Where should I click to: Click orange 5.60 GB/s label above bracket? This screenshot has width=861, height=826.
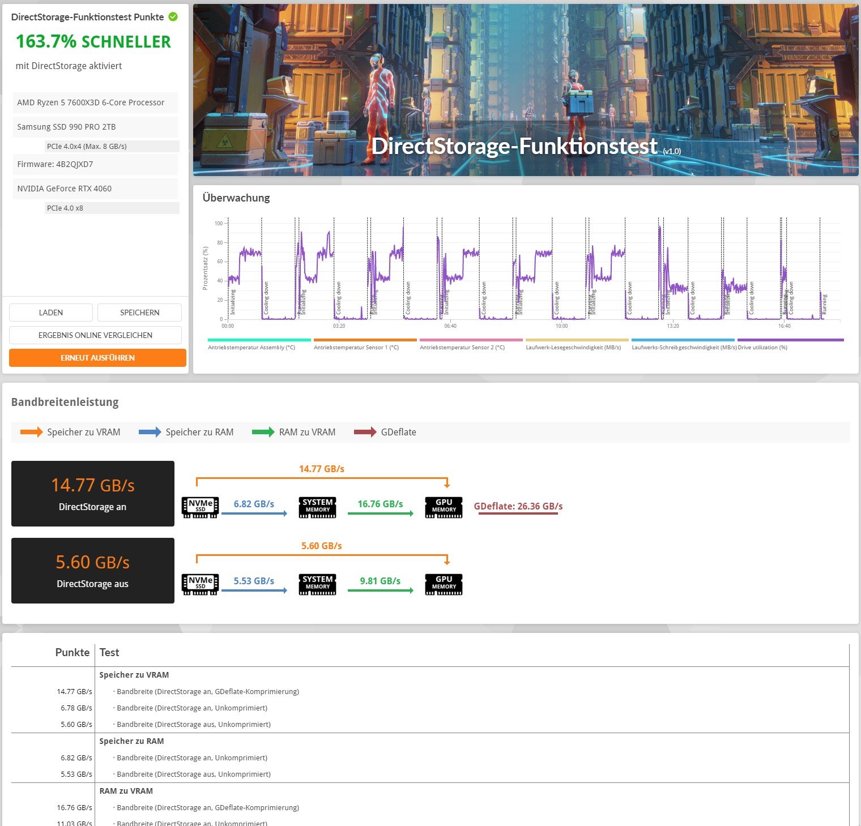322,546
